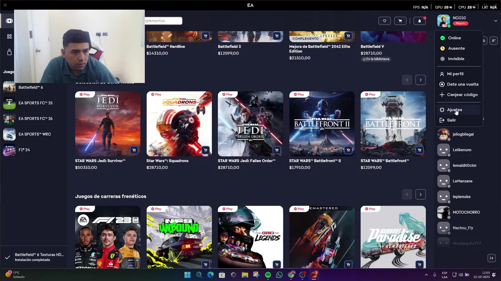Collapse the friends panel arrow icon

point(492,258)
